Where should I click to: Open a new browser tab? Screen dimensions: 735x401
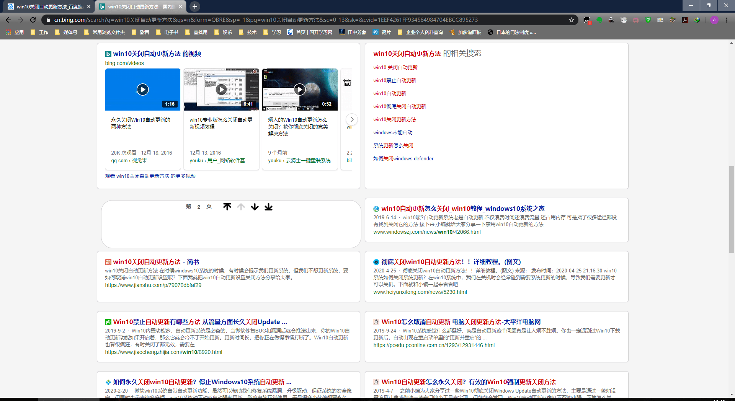click(194, 7)
